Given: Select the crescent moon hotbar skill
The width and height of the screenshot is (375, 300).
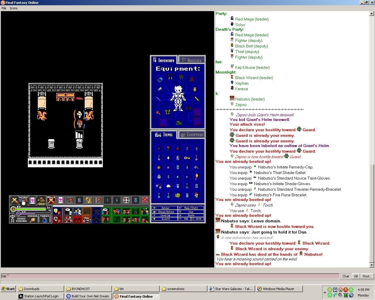Looking at the screenshot, I should pyautogui.click(x=89, y=200).
